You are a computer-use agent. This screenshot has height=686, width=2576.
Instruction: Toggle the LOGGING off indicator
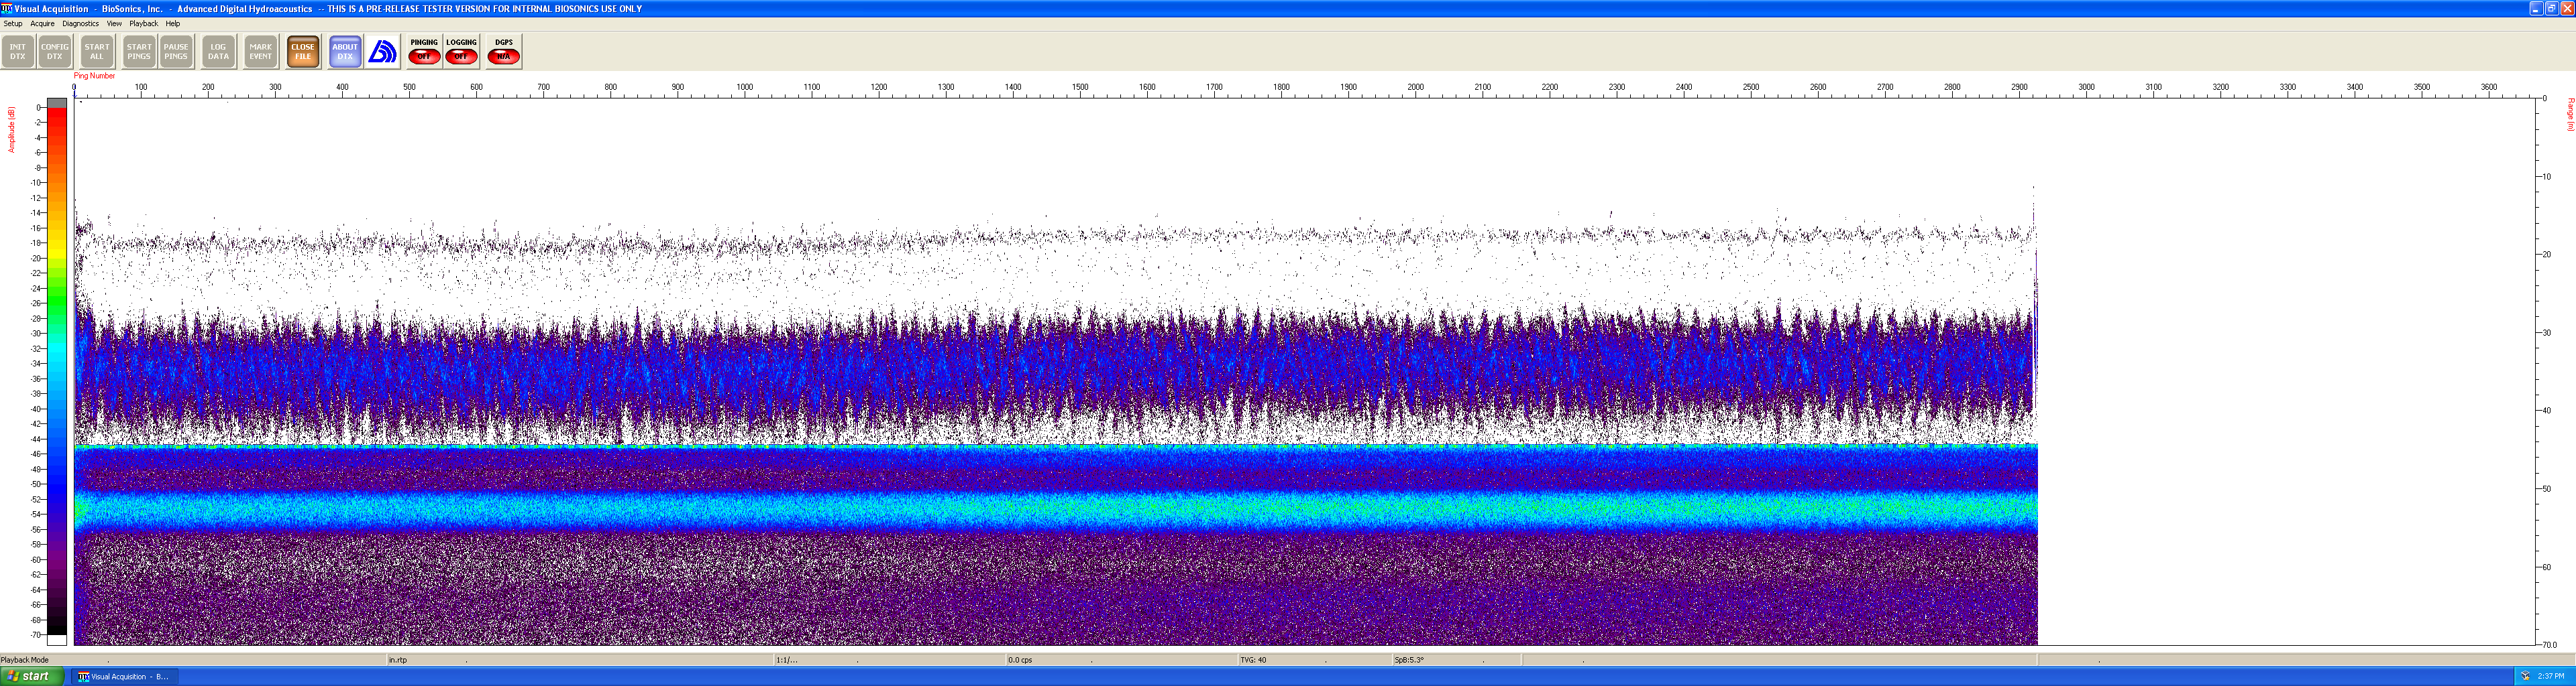coord(461,52)
